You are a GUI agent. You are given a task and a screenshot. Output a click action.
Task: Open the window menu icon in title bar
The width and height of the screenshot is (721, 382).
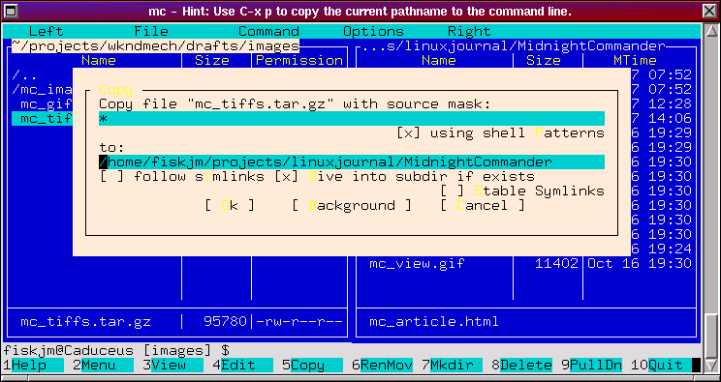click(x=10, y=11)
